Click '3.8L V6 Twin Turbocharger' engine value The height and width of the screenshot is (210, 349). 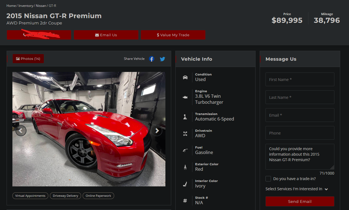209,99
